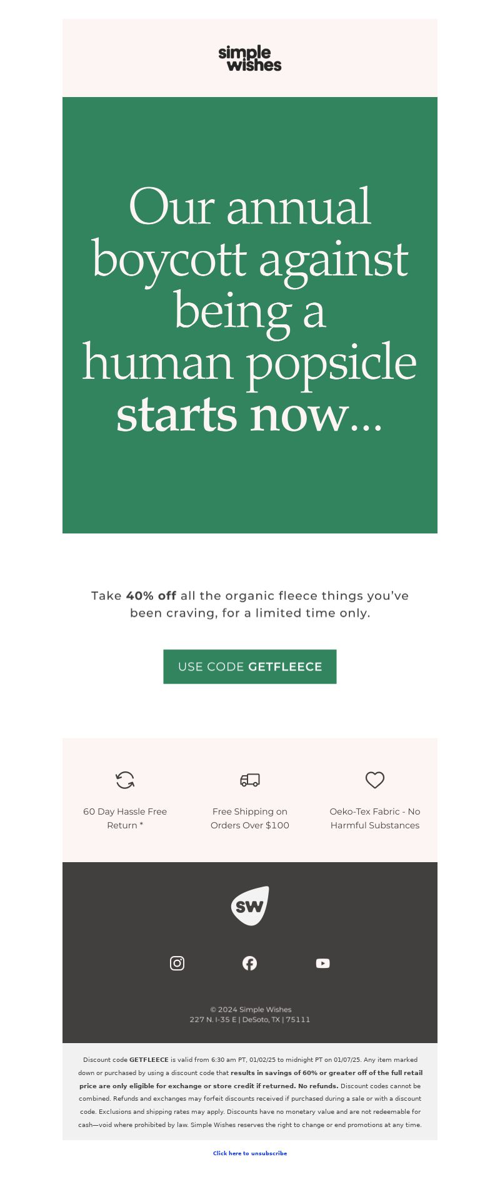Screen dimensions: 500x1189
Task: Click the 2024 Simple Wishes copyright text
Action: (x=251, y=1009)
